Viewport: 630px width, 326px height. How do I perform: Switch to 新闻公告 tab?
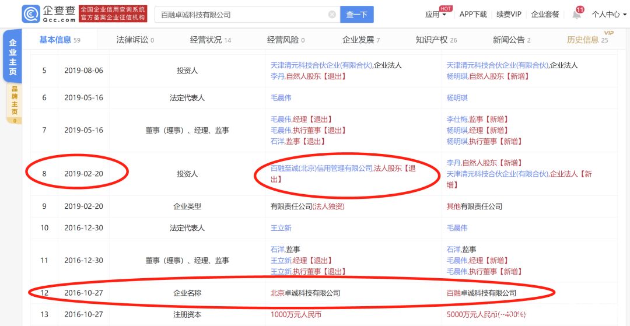(x=512, y=40)
